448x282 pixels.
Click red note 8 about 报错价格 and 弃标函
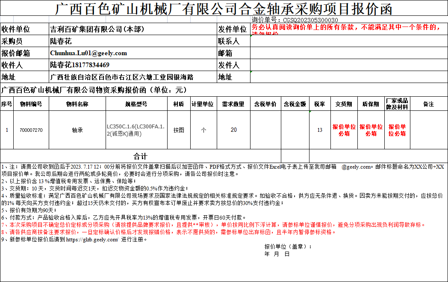pos(168,232)
